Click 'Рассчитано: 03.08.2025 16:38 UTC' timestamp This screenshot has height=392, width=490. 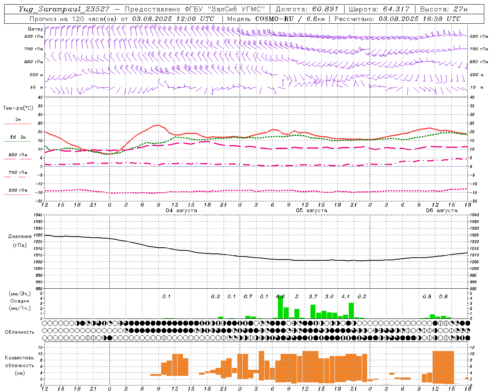pos(397,19)
